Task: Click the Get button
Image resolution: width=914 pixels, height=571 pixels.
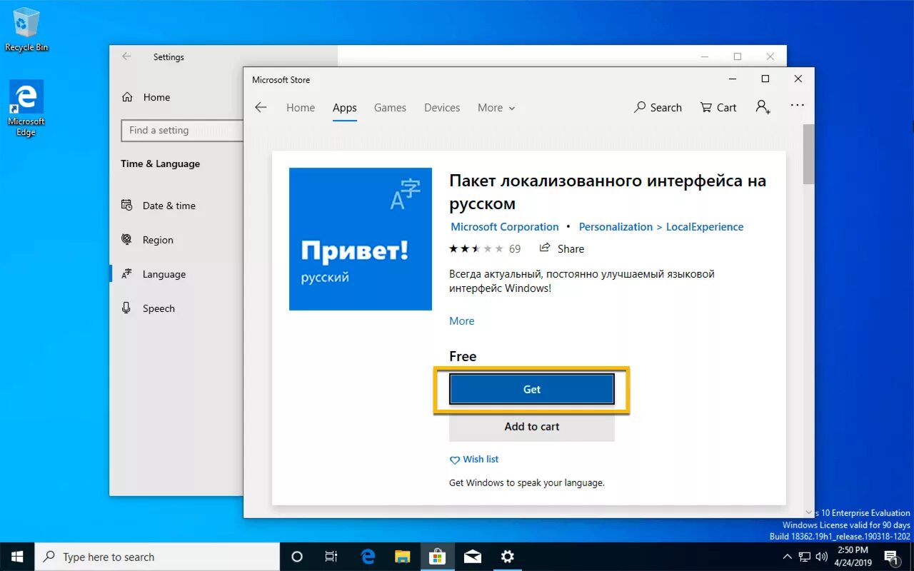Action: [531, 389]
